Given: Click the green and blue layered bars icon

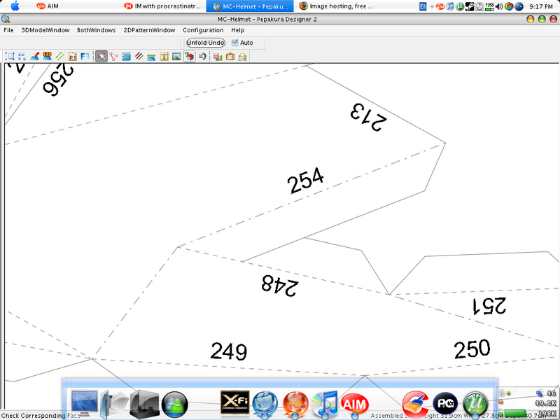Looking at the screenshot, I should click(151, 57).
